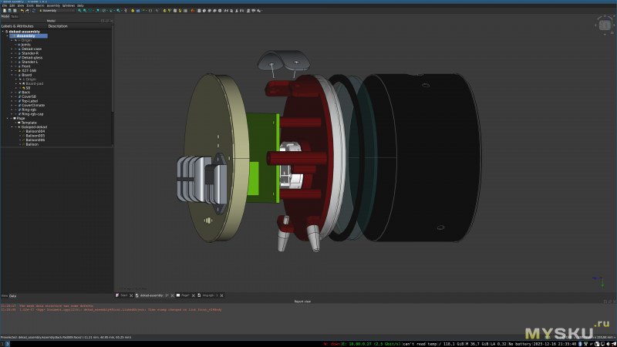This screenshot has width=617, height=347.
Task: Click the Fit all zoom icon
Action: [x=79, y=11]
